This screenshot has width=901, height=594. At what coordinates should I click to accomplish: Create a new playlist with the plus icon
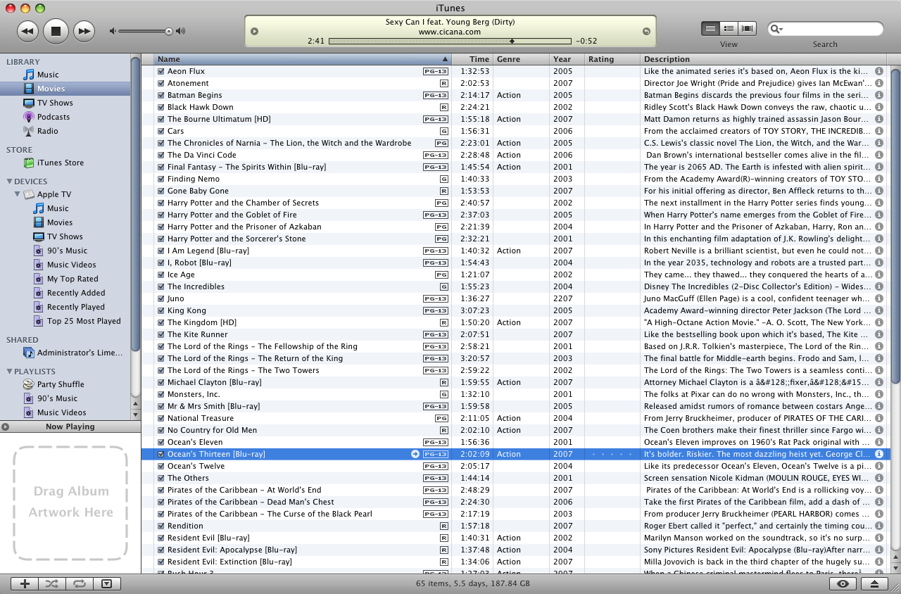click(24, 583)
